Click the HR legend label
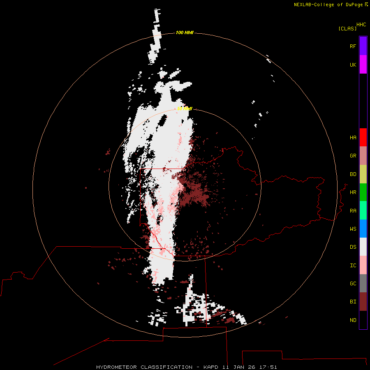Image resolution: width=370 pixels, height=370 pixels. click(x=353, y=192)
